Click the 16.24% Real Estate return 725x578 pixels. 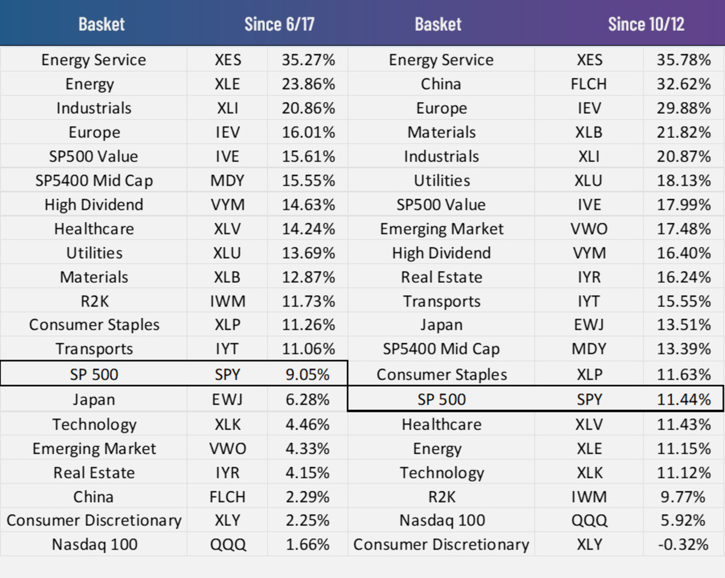[x=684, y=278]
